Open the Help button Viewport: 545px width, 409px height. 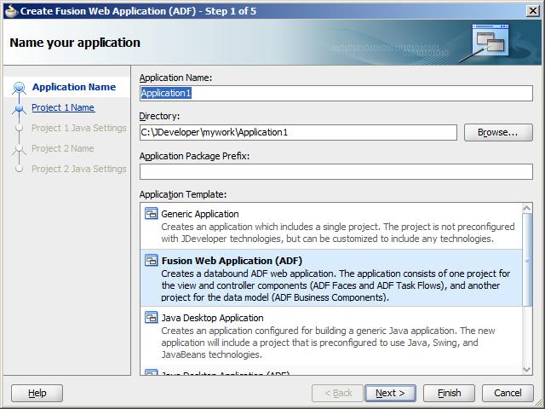click(x=37, y=393)
